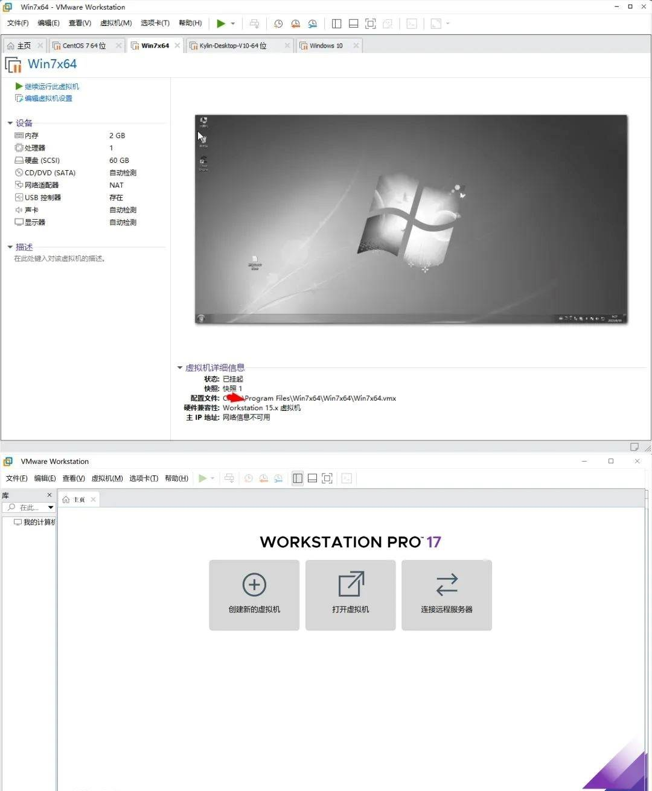Toggle thumbnail bar icon in Win7x64 window toolbar

[354, 24]
